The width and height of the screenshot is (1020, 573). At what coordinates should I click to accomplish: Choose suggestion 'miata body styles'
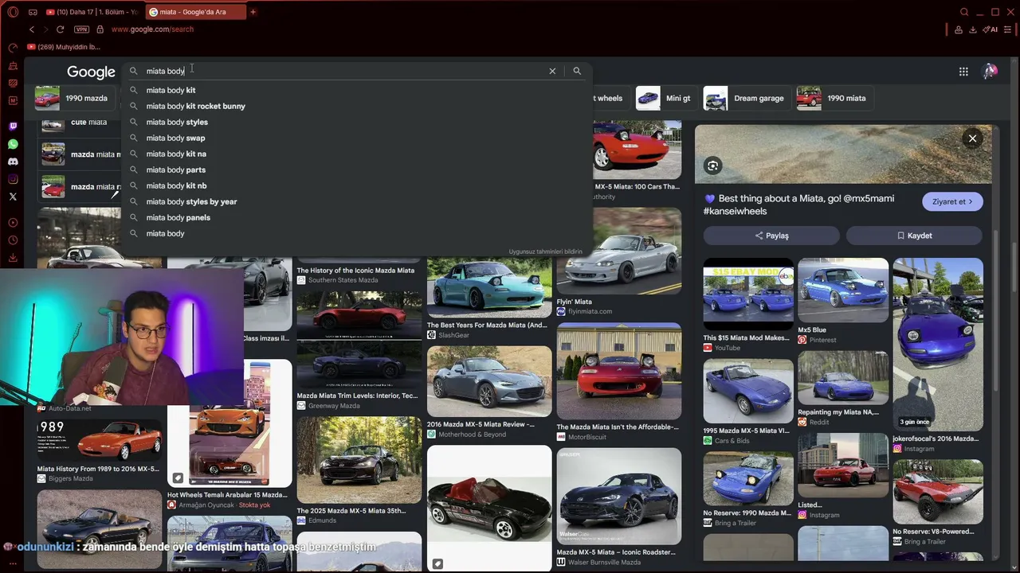[359, 122]
